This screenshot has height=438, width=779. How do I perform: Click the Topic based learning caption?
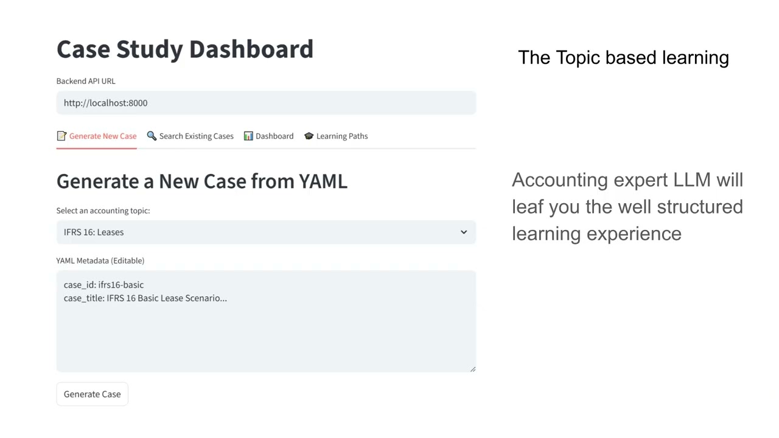(623, 58)
